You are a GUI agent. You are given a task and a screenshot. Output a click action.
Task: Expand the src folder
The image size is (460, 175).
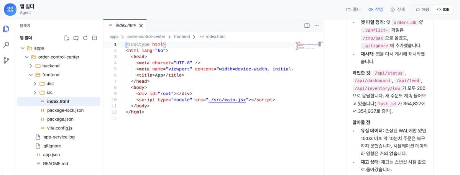tap(59, 93)
